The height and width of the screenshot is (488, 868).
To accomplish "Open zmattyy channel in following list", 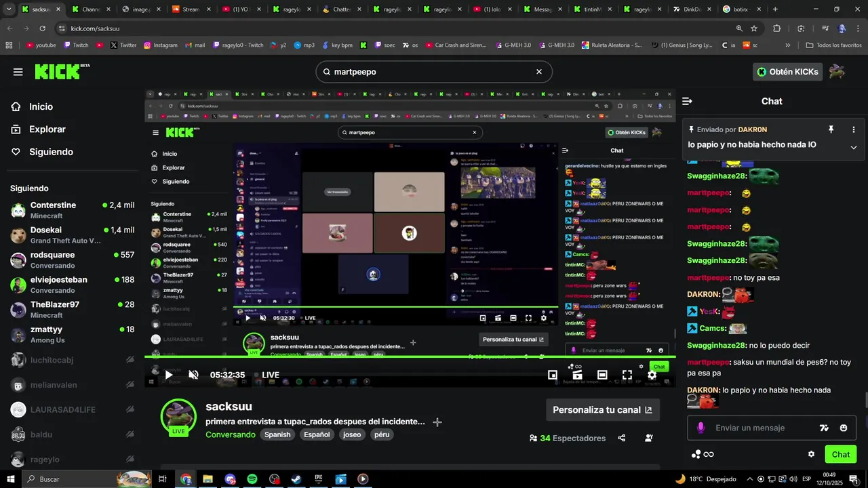I will [72, 334].
